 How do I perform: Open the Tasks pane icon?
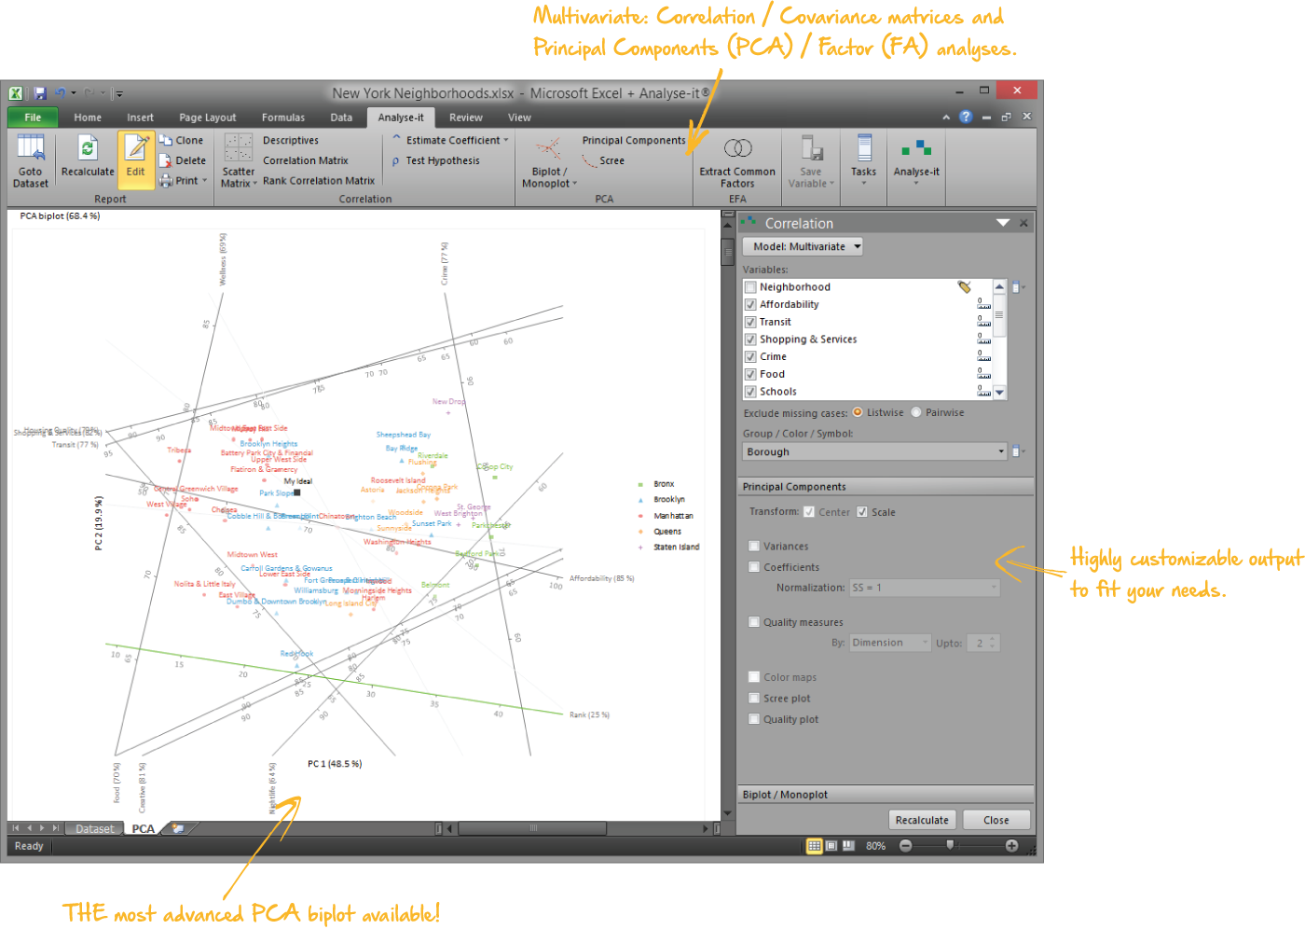coord(863,148)
